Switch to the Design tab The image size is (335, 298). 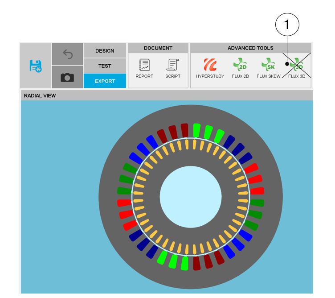(x=105, y=51)
